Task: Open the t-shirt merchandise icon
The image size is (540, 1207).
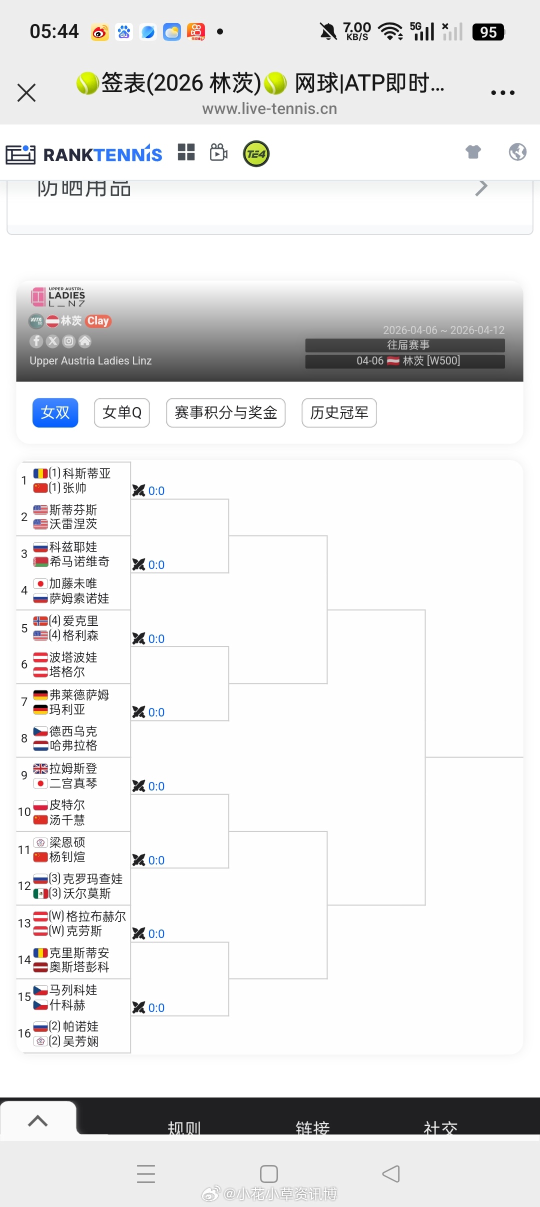Action: coord(473,152)
